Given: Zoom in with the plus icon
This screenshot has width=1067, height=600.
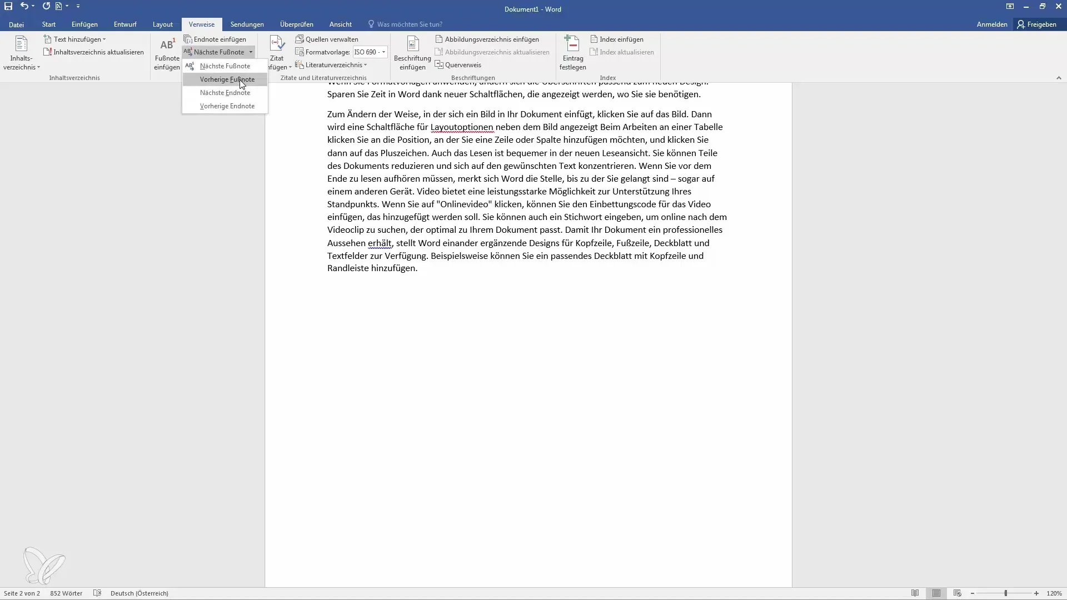Looking at the screenshot, I should [1036, 593].
